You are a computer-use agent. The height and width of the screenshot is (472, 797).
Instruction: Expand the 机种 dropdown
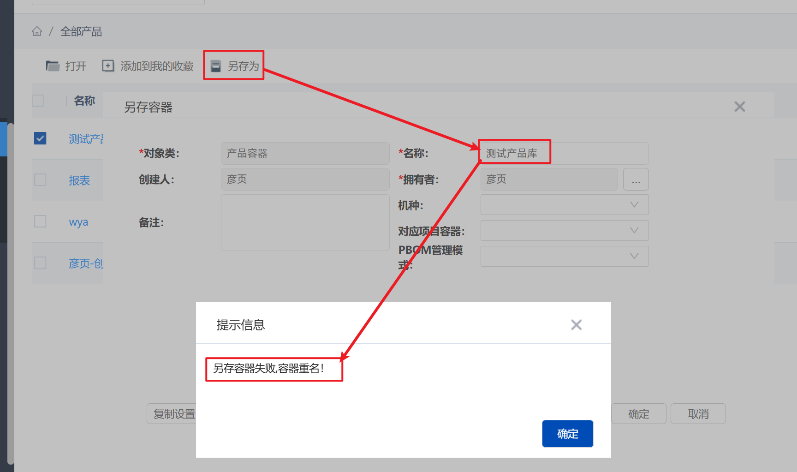click(565, 204)
